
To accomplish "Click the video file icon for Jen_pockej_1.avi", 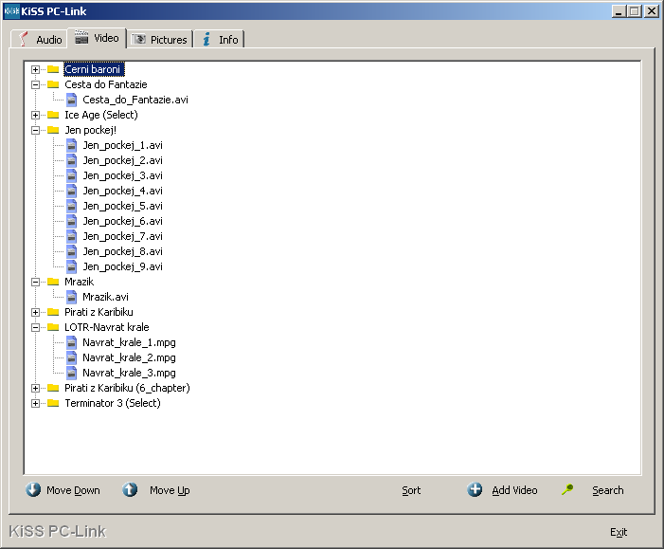I will (x=72, y=145).
